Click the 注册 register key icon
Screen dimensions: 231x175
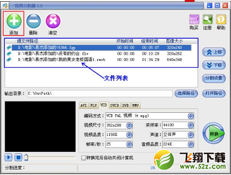207,20
